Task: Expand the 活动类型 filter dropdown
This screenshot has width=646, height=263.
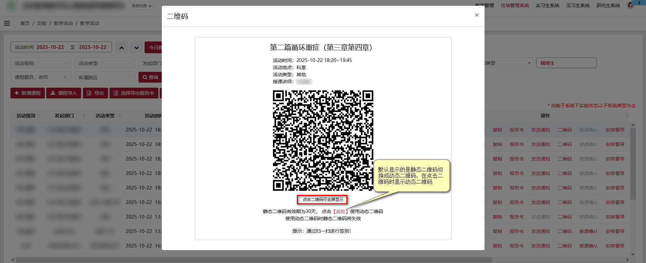Action: [105, 63]
